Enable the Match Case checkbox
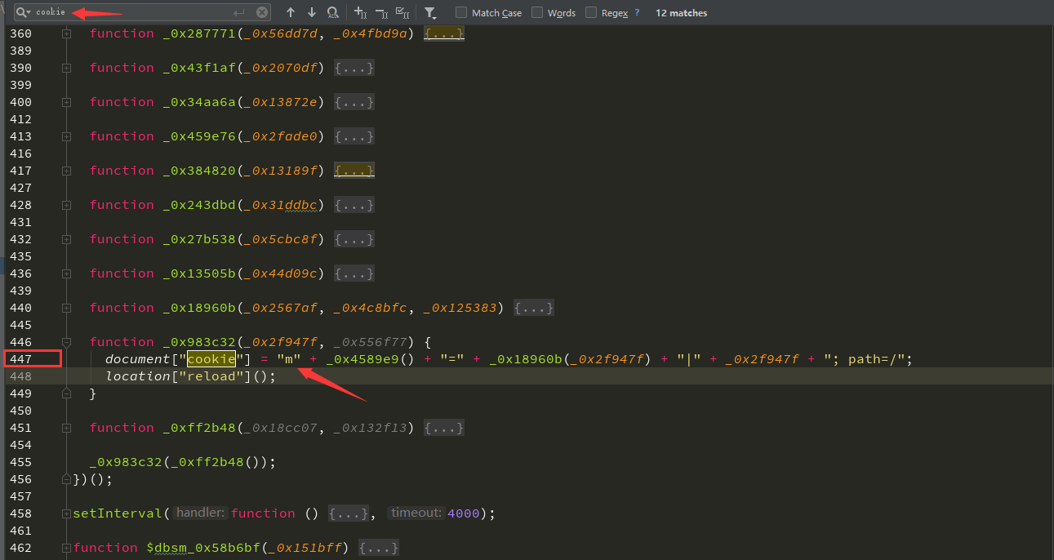 462,13
